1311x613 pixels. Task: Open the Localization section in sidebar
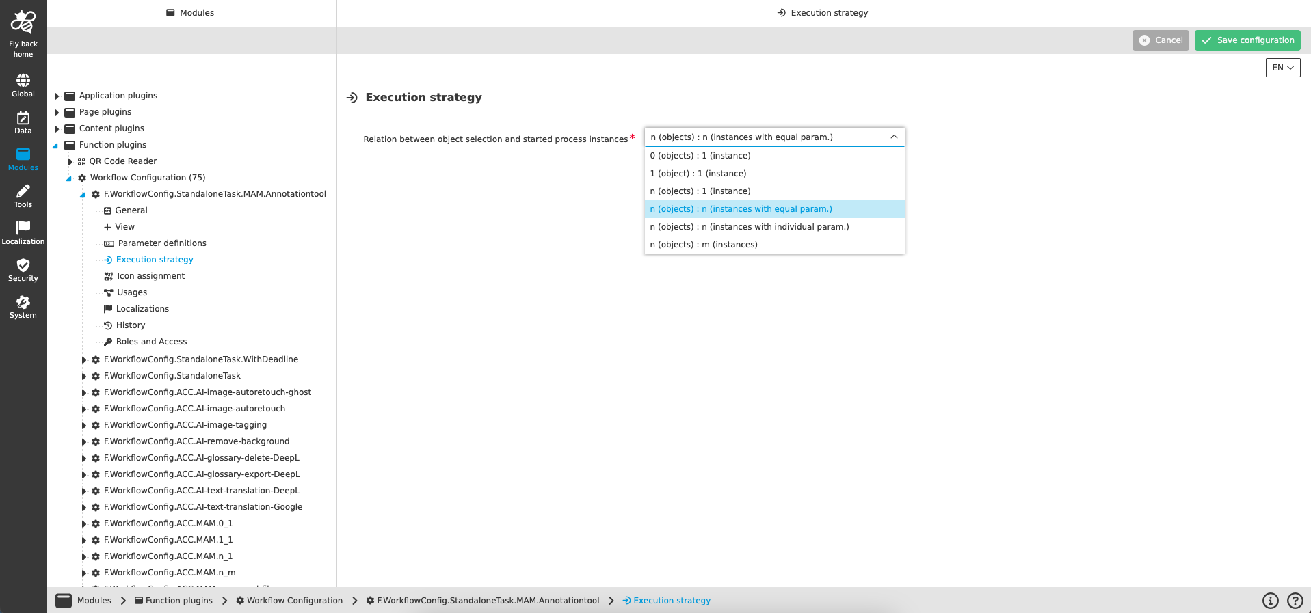tap(23, 233)
